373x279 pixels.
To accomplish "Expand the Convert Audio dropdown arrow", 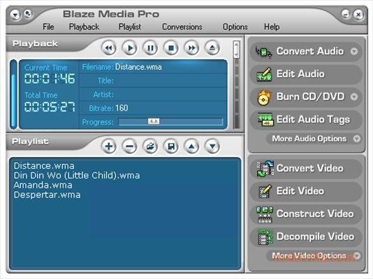I will click(354, 52).
